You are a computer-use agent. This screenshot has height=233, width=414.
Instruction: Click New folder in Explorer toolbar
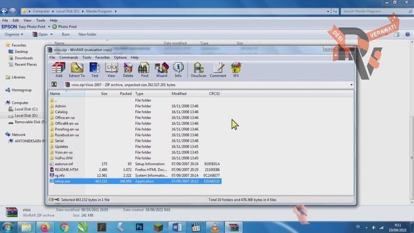(x=87, y=34)
